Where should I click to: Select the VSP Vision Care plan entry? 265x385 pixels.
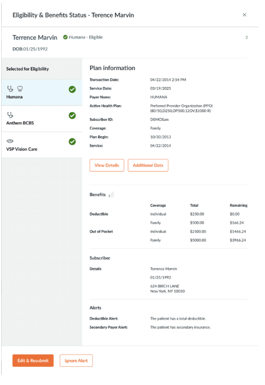coord(41,145)
